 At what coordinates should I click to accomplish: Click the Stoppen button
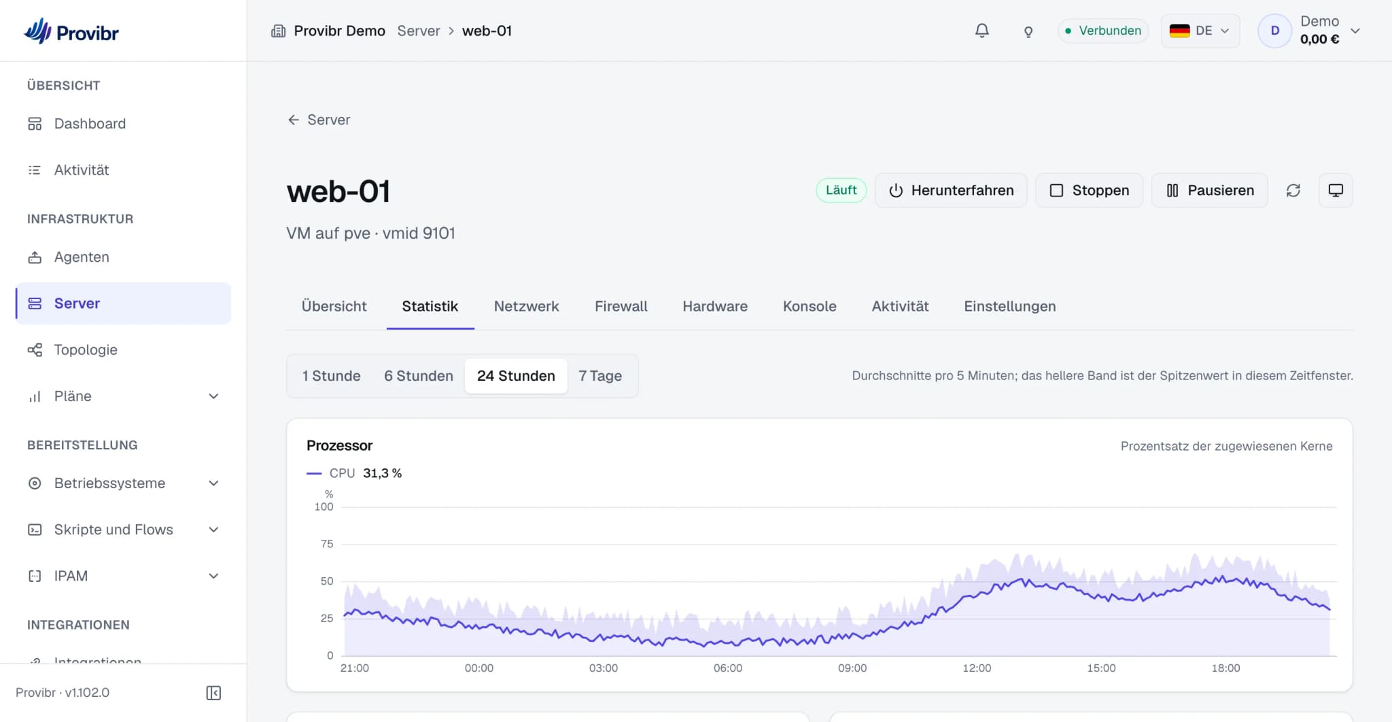pos(1089,190)
